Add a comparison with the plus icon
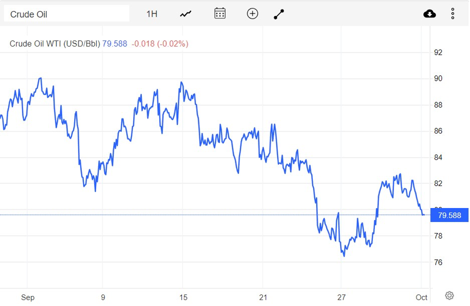Screen dimensions: 470x306 [x=253, y=13]
